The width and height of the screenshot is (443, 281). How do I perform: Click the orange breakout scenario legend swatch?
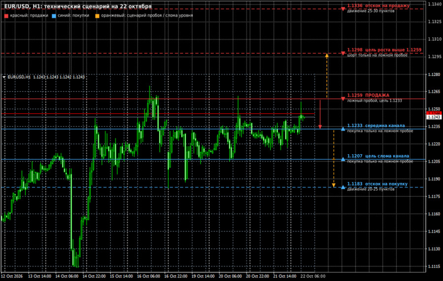97,16
